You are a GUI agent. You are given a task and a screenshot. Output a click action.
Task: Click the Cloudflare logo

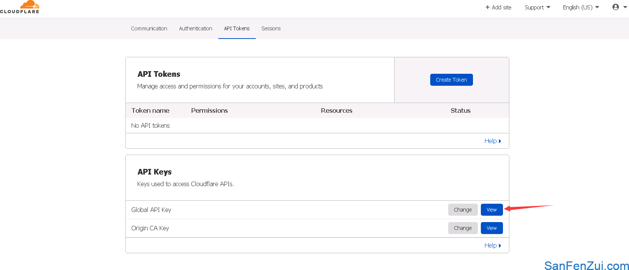[20, 7]
